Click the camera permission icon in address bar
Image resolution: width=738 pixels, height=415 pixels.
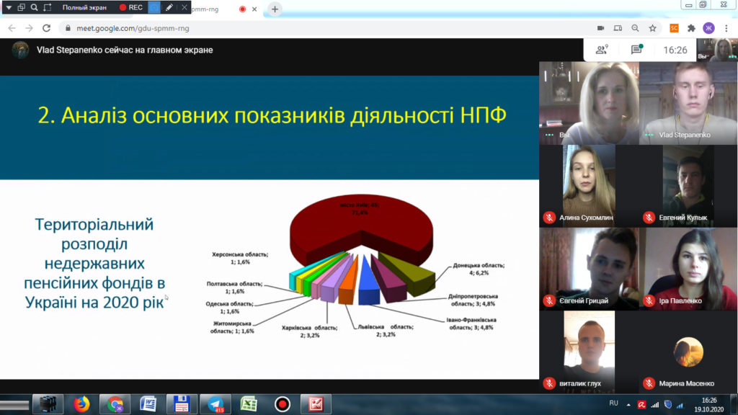pyautogui.click(x=600, y=28)
